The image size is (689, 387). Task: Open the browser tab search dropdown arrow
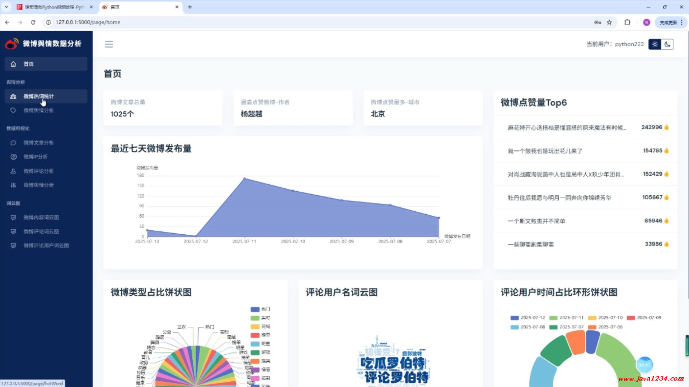click(6, 7)
